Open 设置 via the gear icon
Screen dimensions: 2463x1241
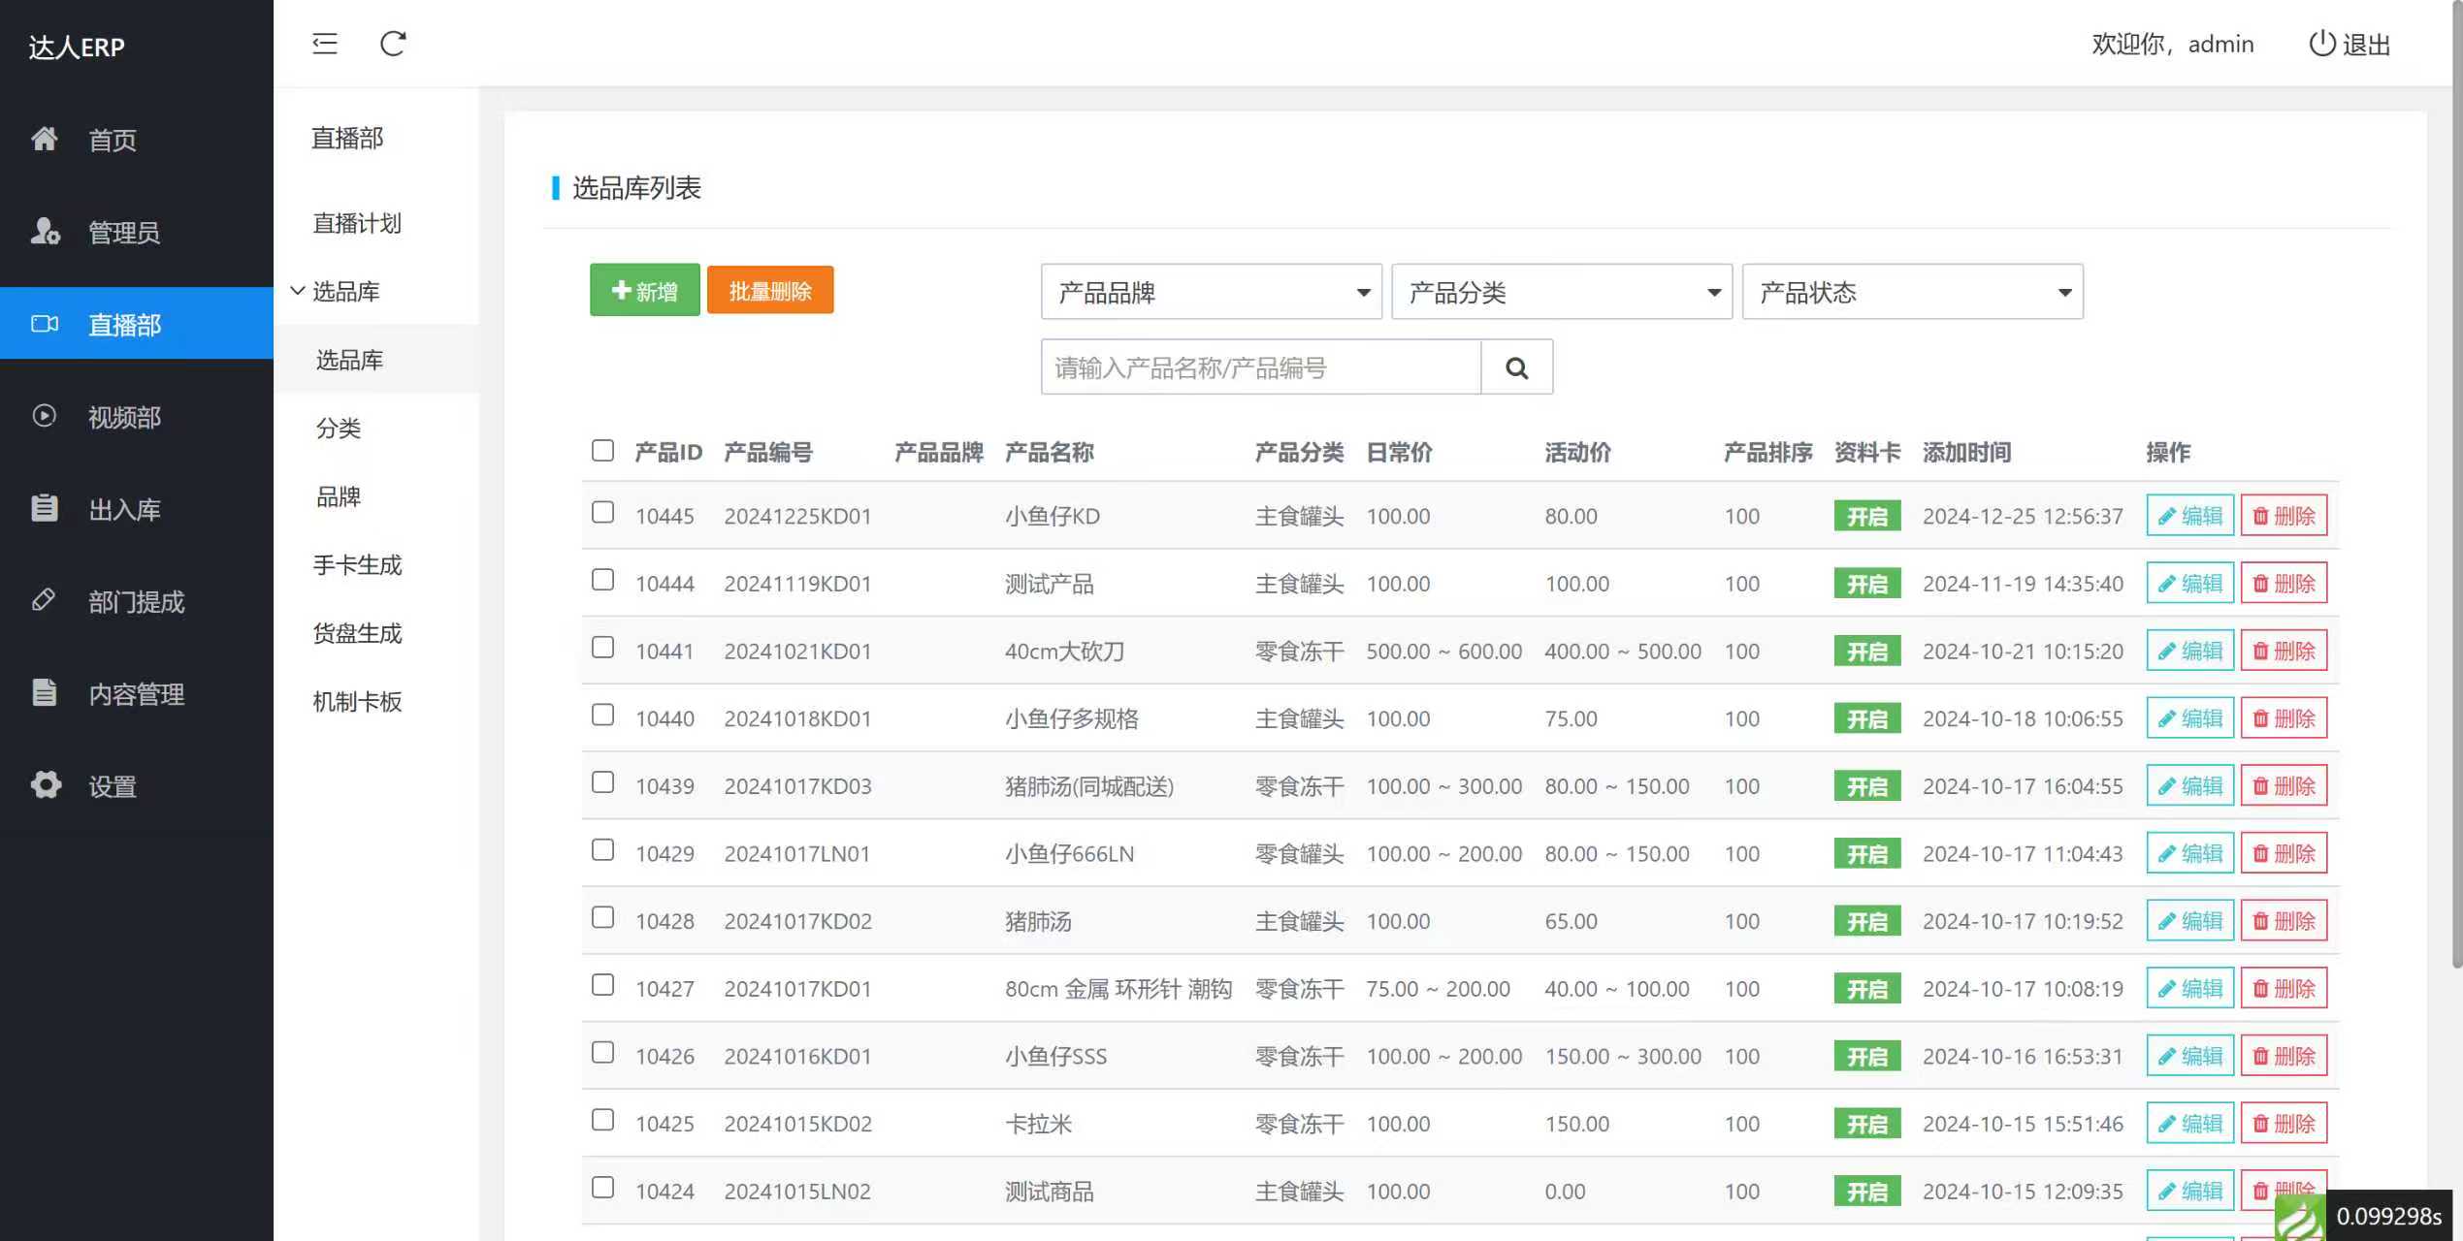[45, 785]
